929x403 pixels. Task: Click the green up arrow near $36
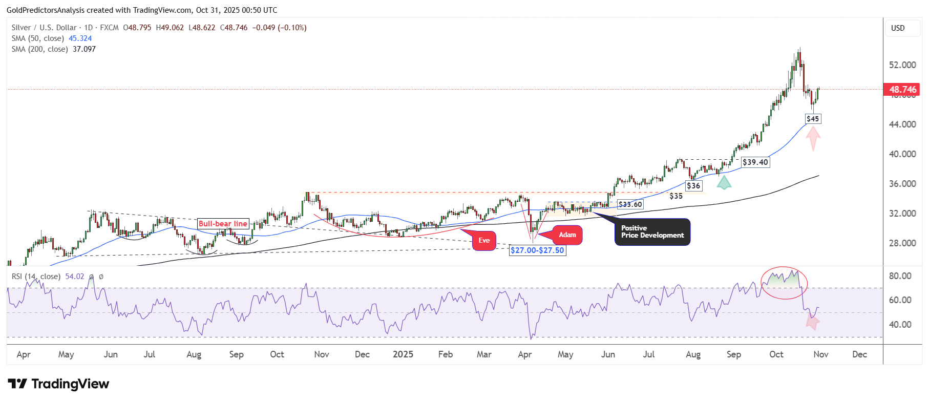click(724, 182)
